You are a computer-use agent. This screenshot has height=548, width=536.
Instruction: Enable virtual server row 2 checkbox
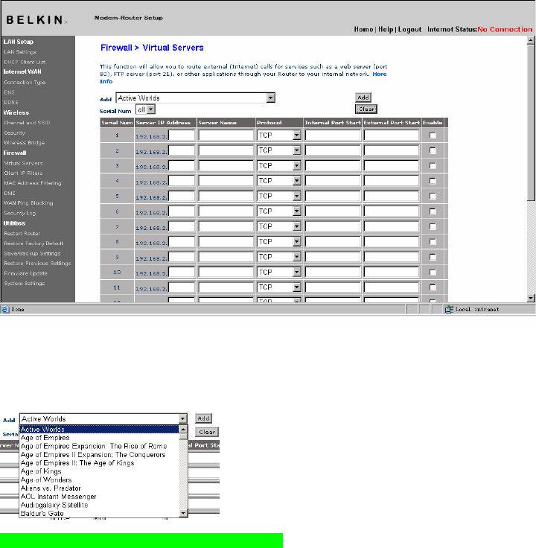coord(433,150)
